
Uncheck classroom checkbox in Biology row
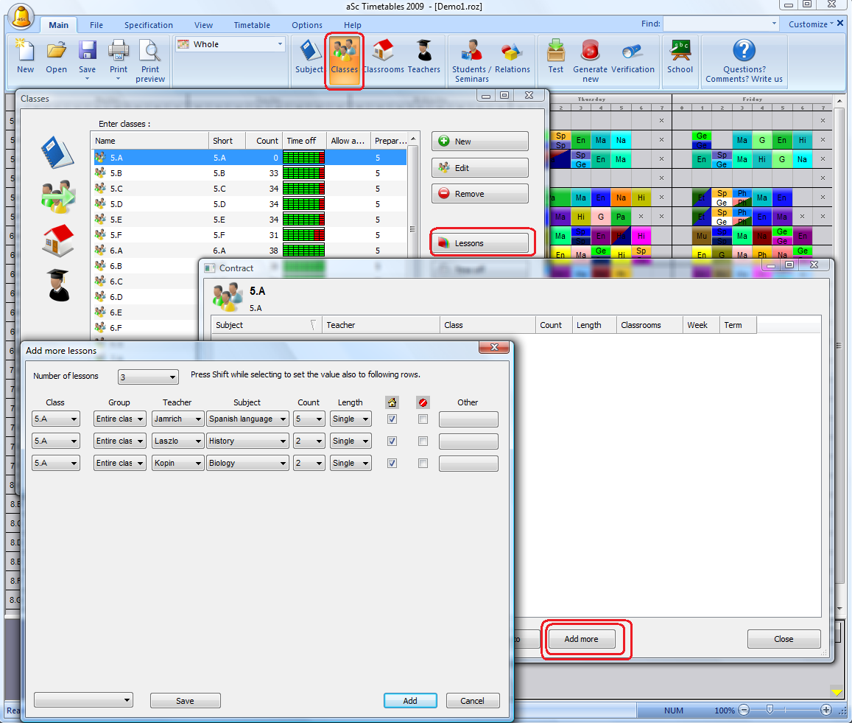coord(392,463)
